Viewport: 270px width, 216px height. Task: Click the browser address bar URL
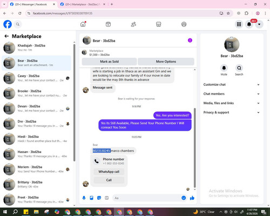[63, 13]
